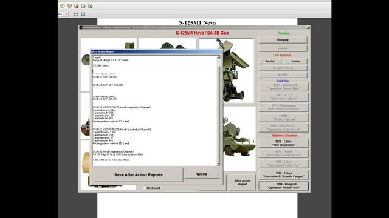This screenshot has width=389, height=218.
Task: Select the Ustka live practice button
Action: pyautogui.click(x=296, y=61)
